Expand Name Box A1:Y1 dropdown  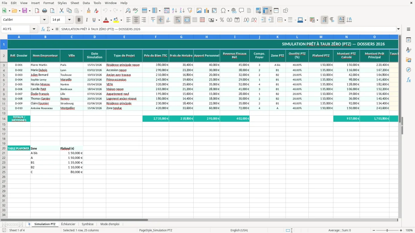coord(34,29)
